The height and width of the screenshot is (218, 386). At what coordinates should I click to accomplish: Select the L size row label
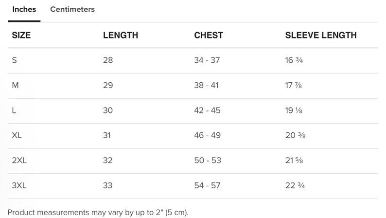click(14, 110)
